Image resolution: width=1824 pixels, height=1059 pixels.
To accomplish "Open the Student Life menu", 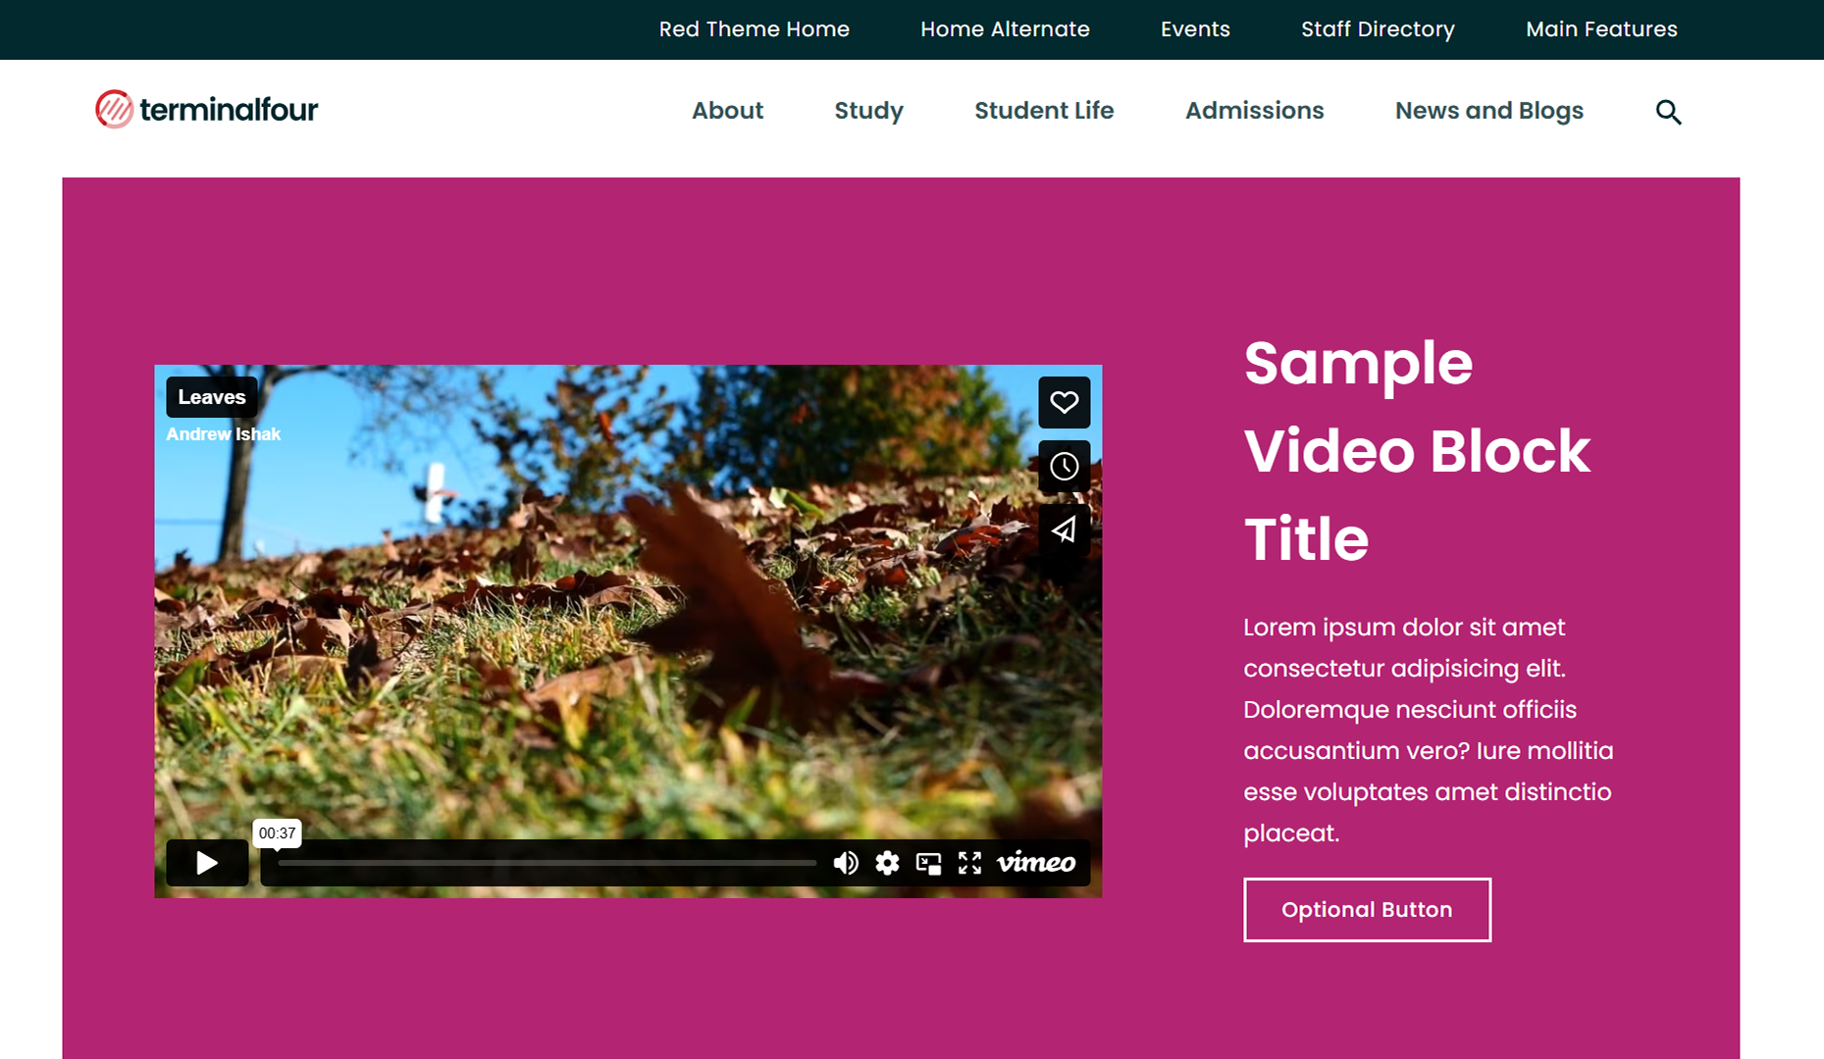I will [x=1044, y=111].
